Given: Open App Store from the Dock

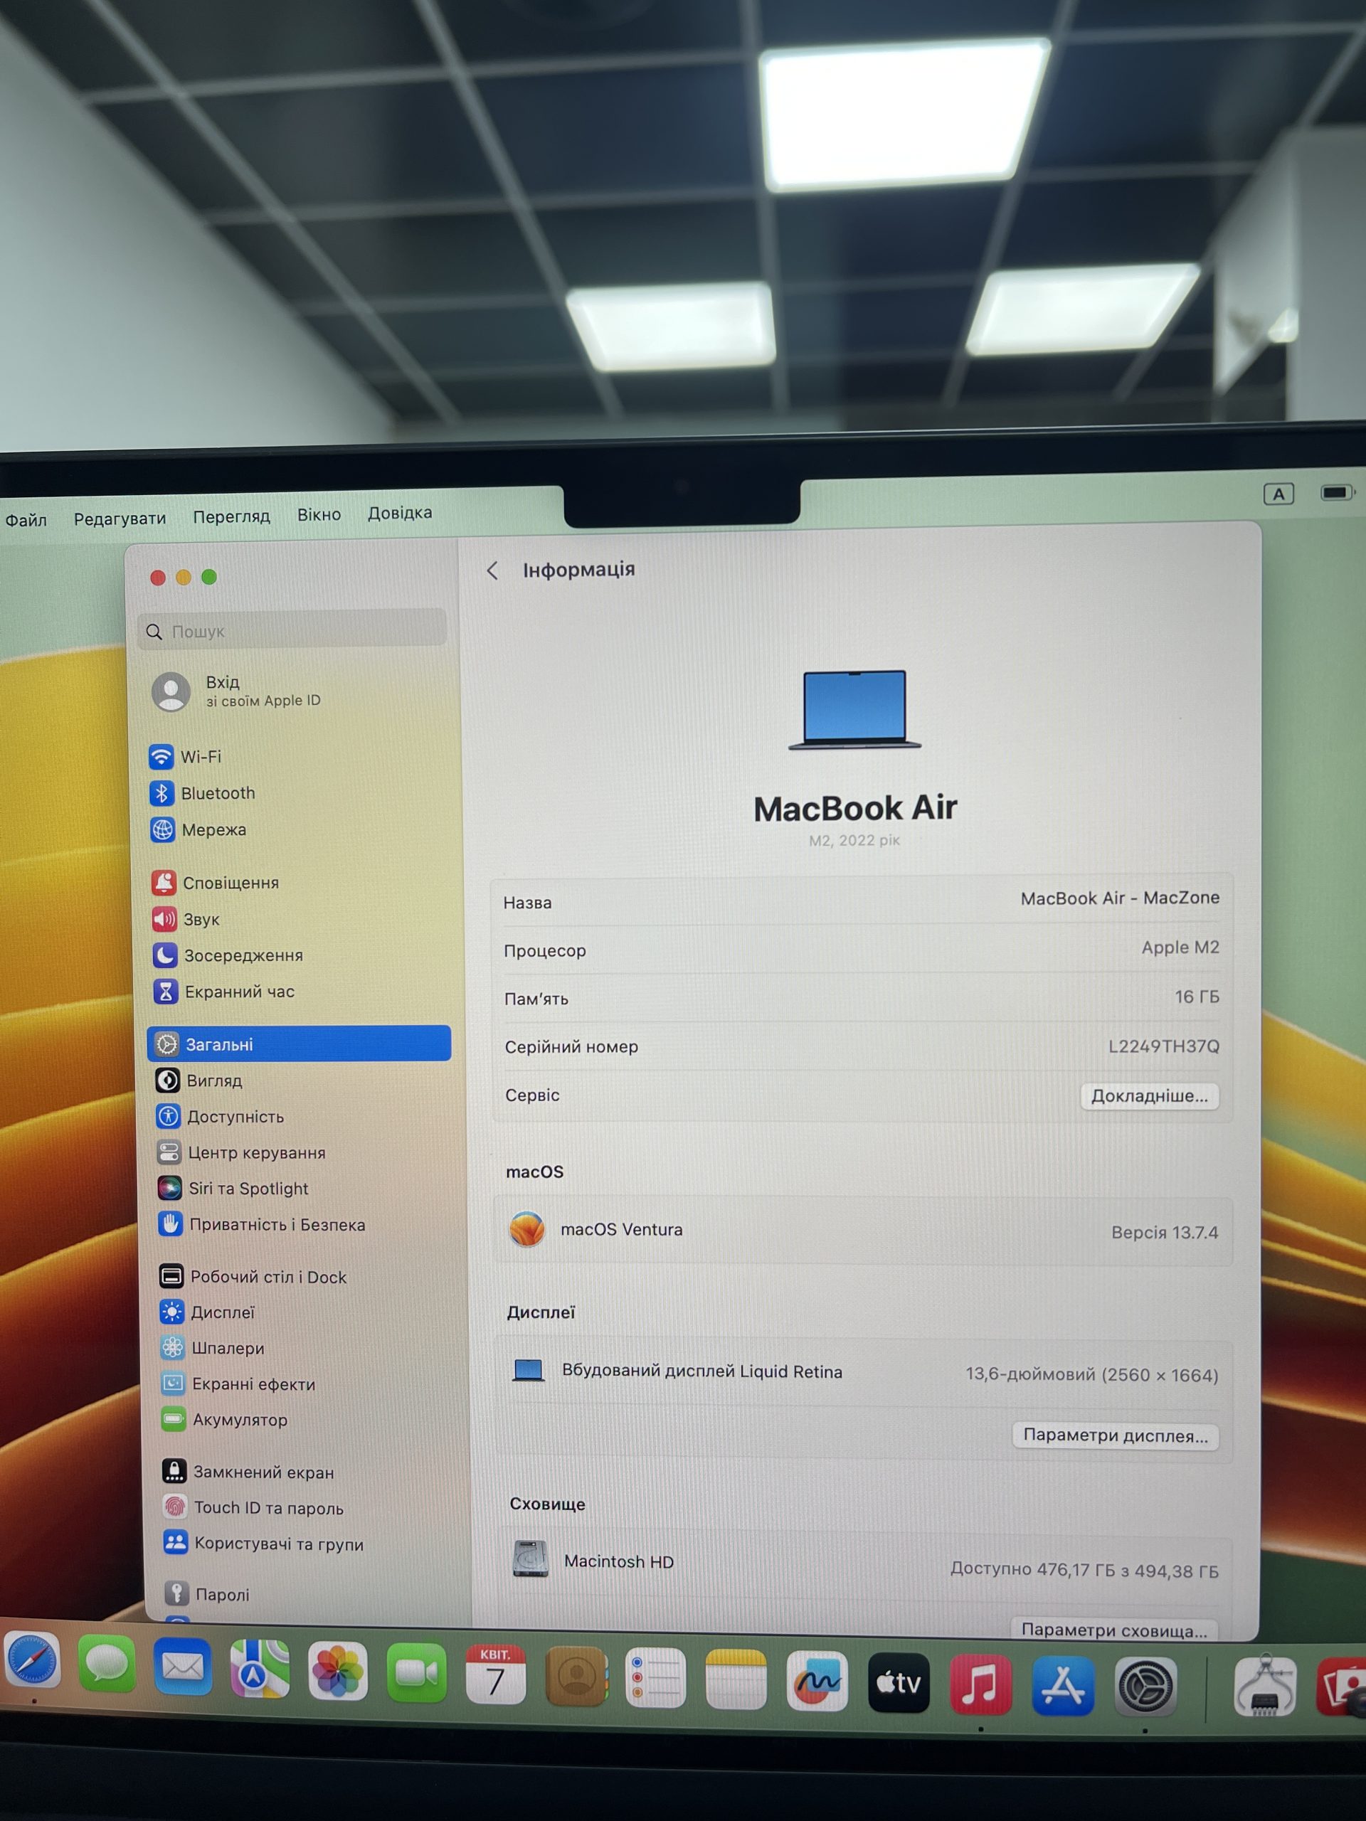Looking at the screenshot, I should click(1062, 1685).
